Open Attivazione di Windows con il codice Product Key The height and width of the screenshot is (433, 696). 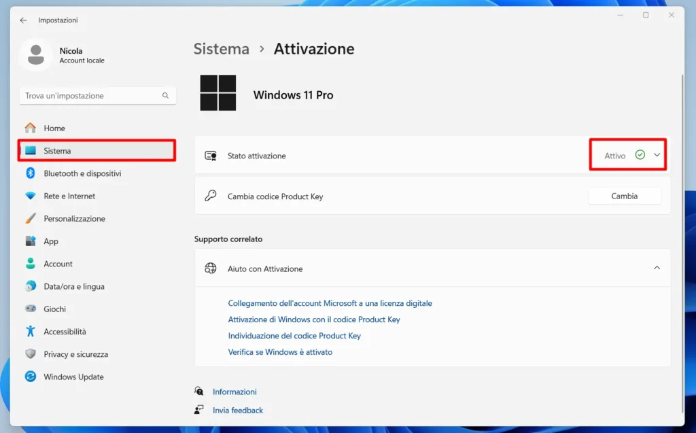(314, 319)
